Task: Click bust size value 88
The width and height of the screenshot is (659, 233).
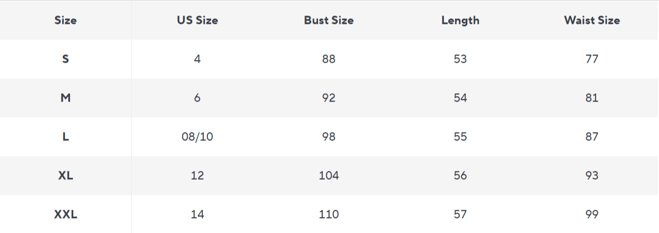Action: [x=328, y=59]
